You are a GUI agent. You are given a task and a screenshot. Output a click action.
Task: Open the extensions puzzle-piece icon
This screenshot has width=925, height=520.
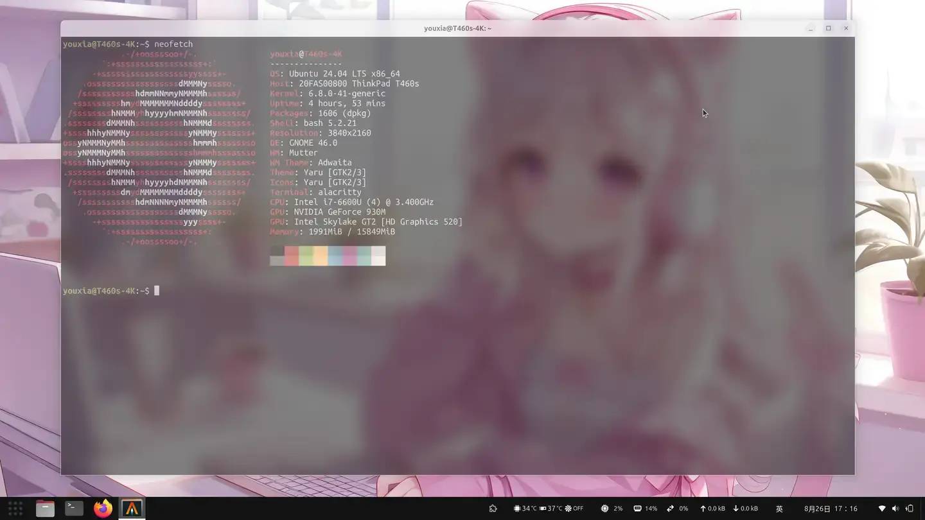pos(493,508)
